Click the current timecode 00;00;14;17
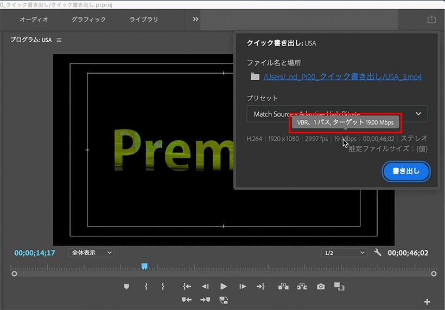Image resolution: width=445 pixels, height=310 pixels. coord(35,253)
